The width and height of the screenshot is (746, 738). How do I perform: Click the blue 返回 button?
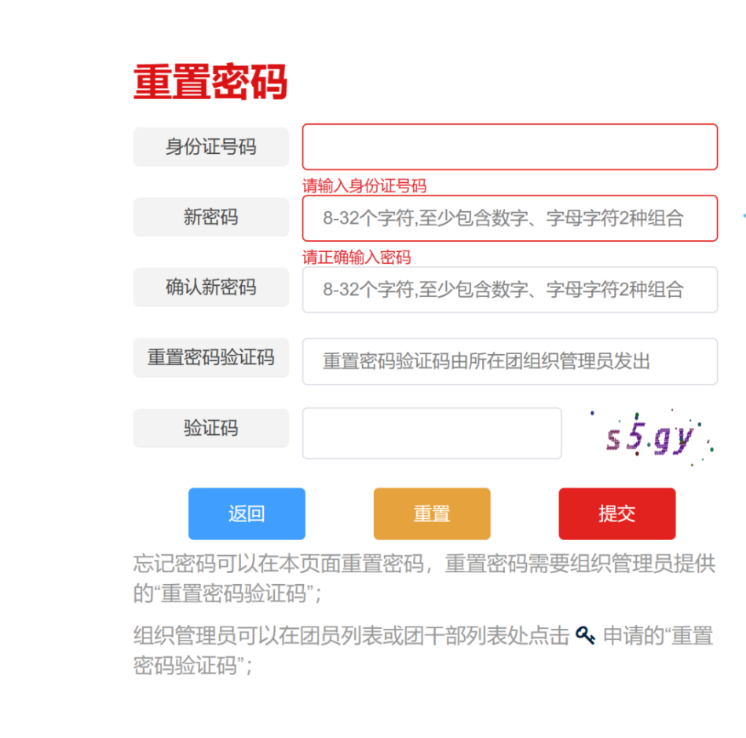click(247, 513)
